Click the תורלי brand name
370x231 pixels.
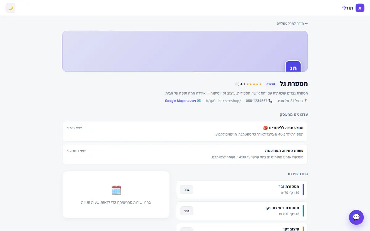point(347,8)
